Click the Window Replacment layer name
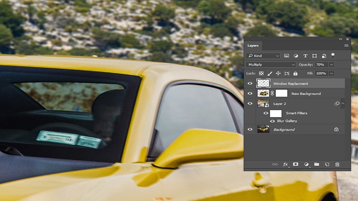Viewport: 358px width, 201px height. (x=290, y=84)
